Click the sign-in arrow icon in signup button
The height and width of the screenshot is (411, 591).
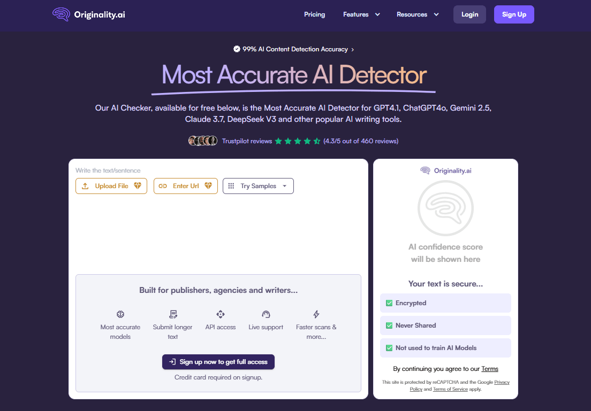(172, 362)
